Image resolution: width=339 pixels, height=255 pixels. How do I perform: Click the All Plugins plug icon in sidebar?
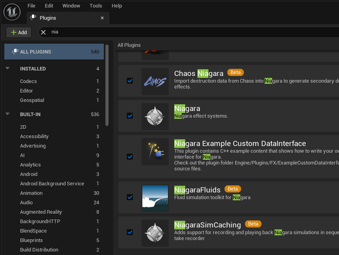15,52
